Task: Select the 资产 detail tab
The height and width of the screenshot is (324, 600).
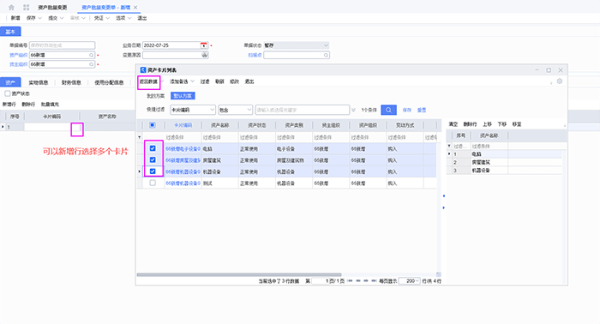Action: click(x=10, y=82)
